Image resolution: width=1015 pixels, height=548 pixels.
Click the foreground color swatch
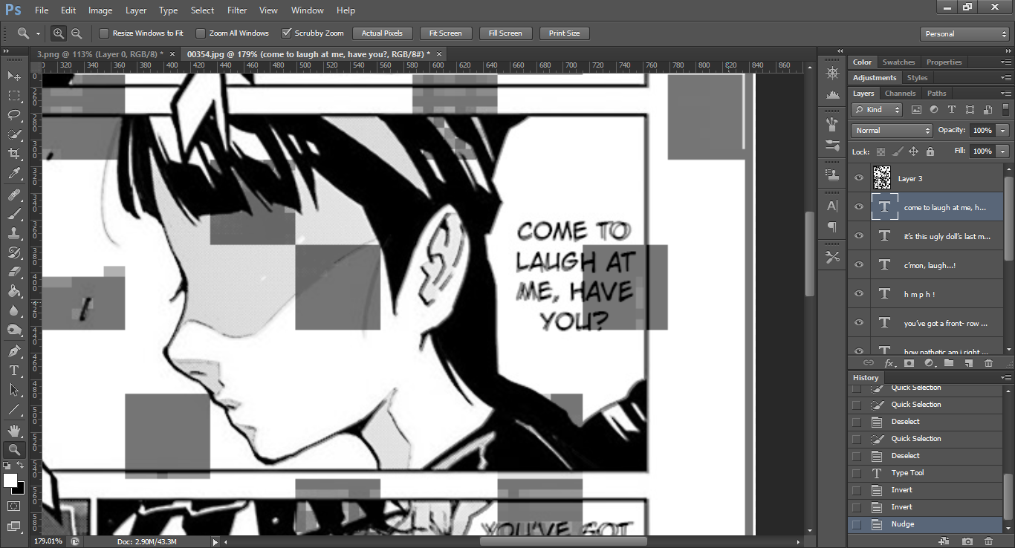10,480
